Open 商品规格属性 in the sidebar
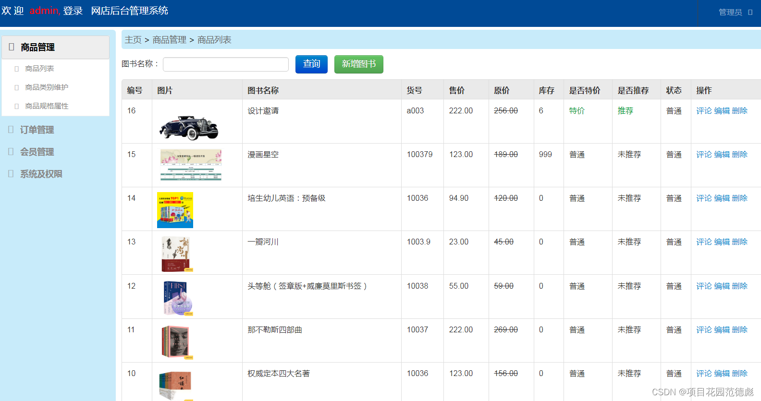 [x=47, y=106]
